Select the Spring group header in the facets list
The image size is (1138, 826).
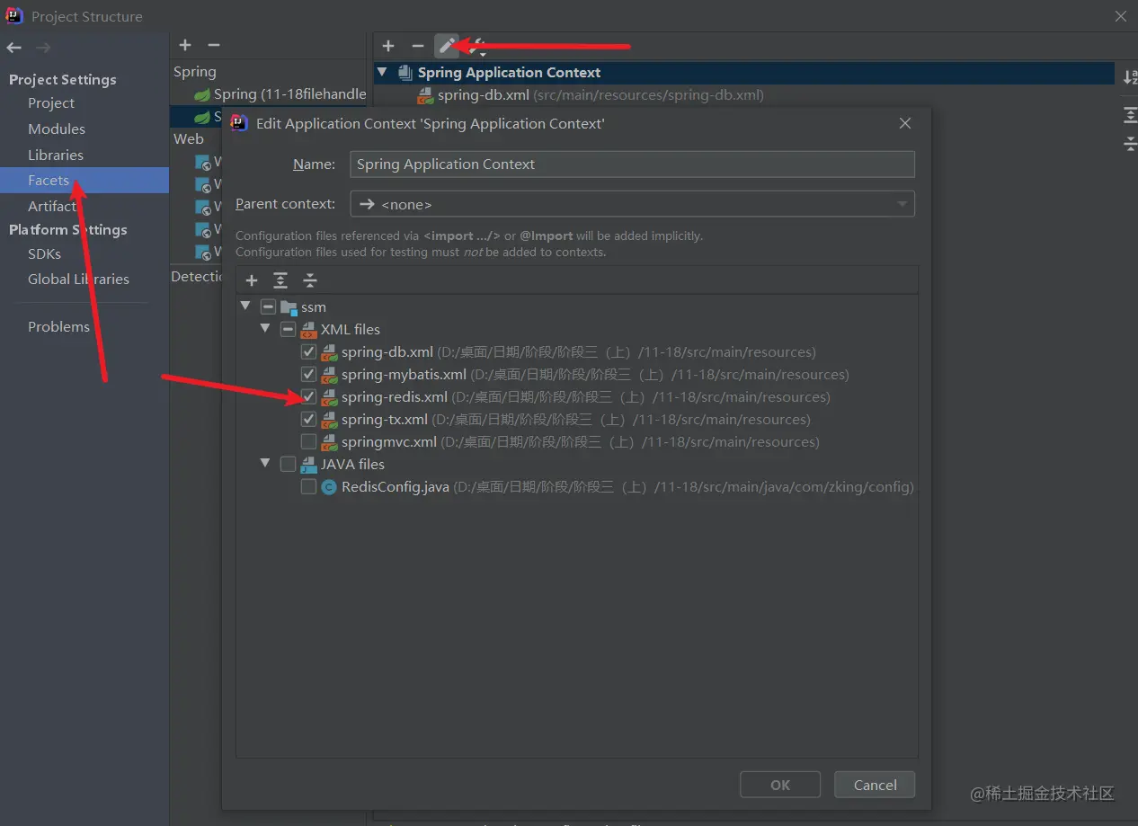[195, 72]
